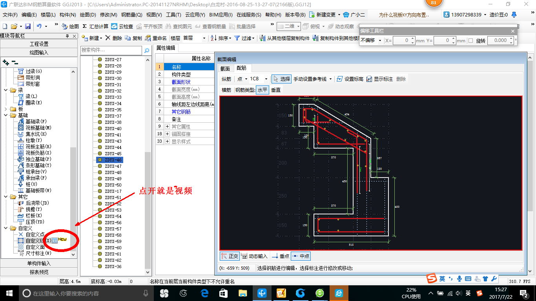Select 尺寸标注(W) tree item

tap(35, 253)
